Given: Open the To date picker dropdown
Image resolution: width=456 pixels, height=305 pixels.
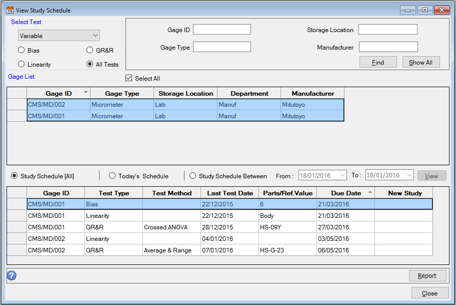Looking at the screenshot, I should pyautogui.click(x=409, y=175).
